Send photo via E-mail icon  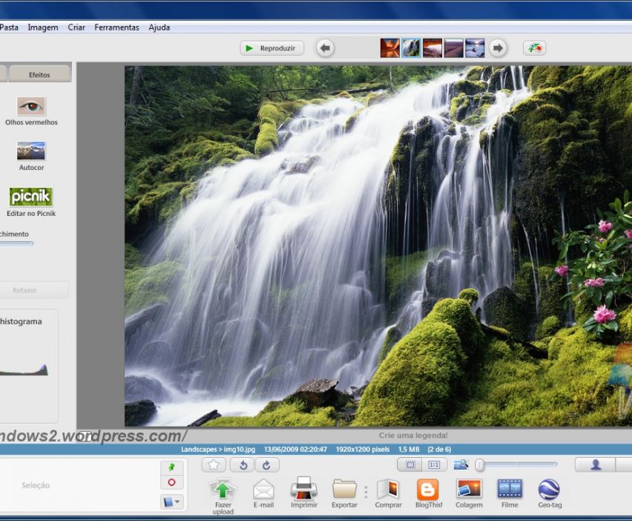pos(263,490)
